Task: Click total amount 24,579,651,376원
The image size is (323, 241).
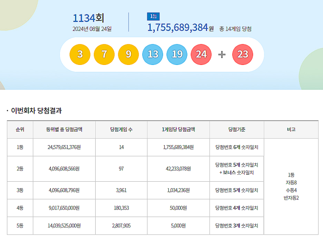Action: 64,147
